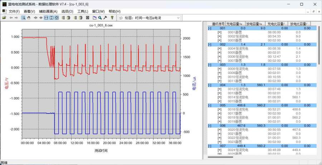Click the back arrow toolbar icon

tap(11, 17)
